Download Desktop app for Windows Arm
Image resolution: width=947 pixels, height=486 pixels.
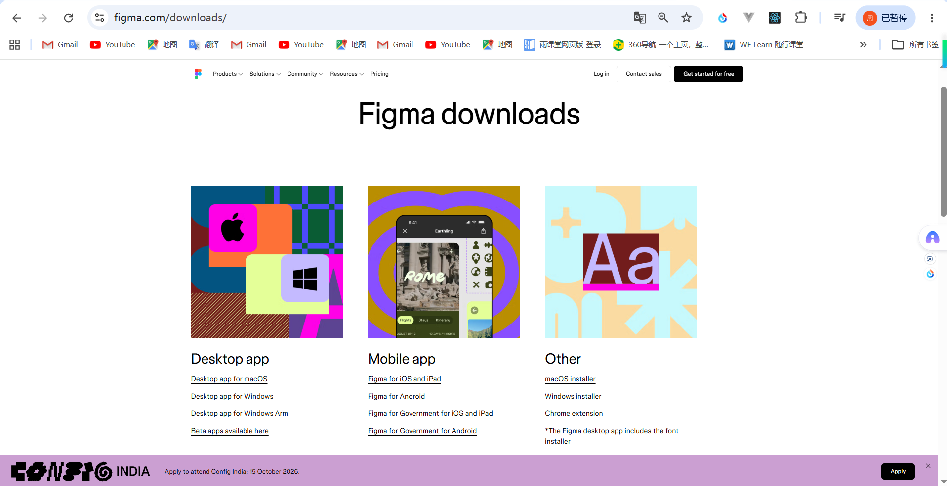click(x=240, y=413)
